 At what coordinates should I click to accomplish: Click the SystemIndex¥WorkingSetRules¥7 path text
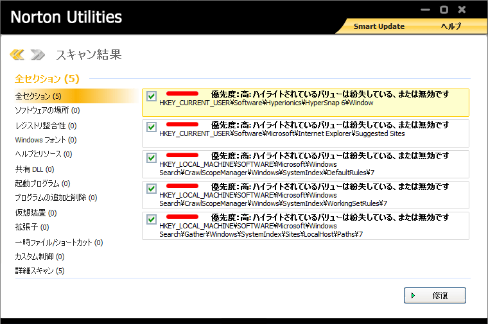coord(274,200)
